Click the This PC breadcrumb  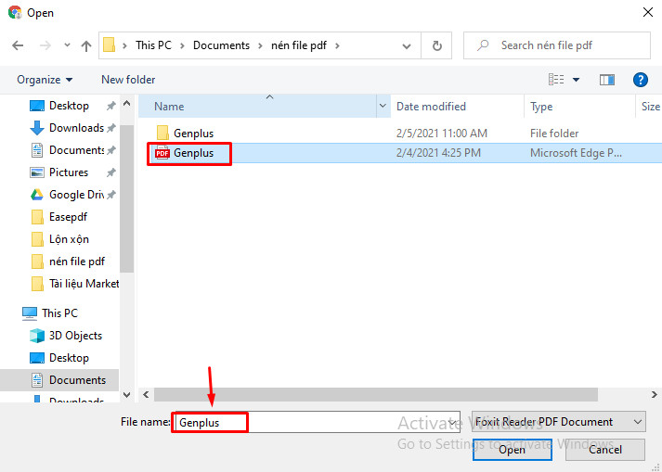click(153, 45)
